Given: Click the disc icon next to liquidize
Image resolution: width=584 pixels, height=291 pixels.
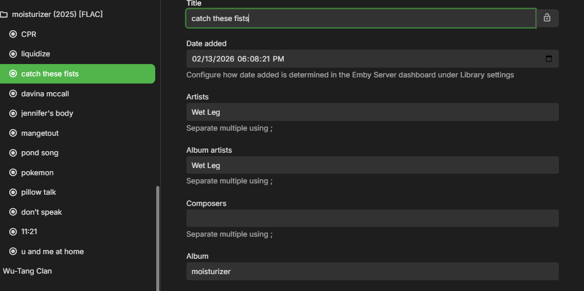Looking at the screenshot, I should click(13, 54).
